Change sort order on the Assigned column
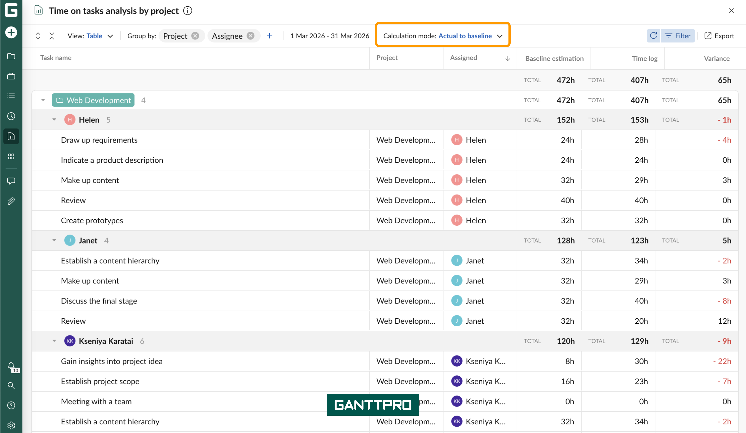 [508, 58]
